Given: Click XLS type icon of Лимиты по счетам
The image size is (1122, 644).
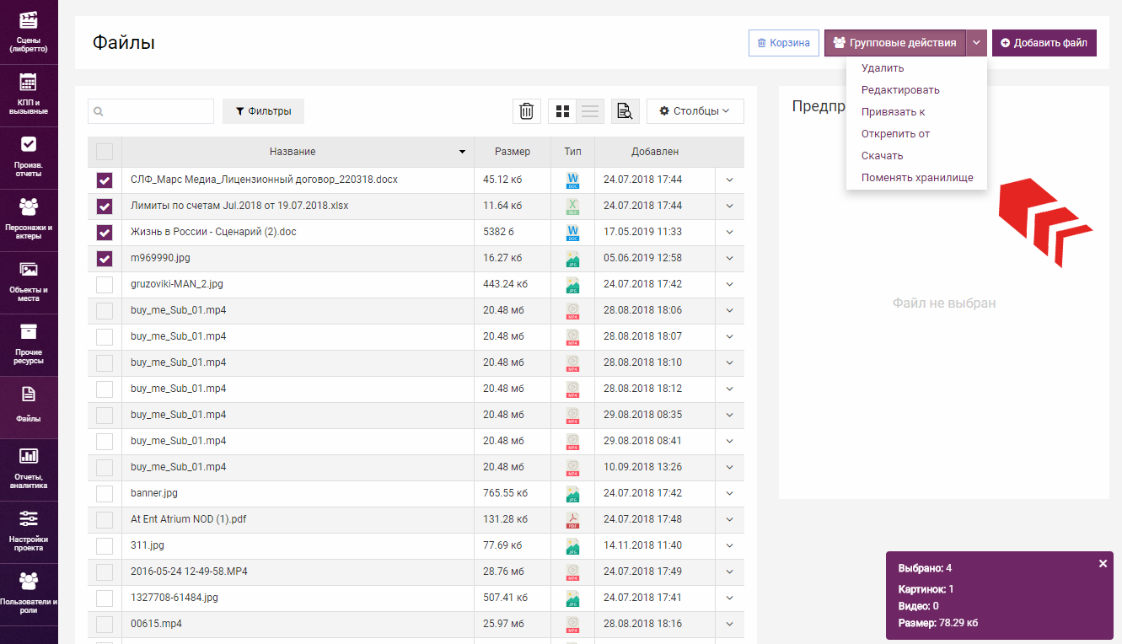Looking at the screenshot, I should (x=572, y=206).
